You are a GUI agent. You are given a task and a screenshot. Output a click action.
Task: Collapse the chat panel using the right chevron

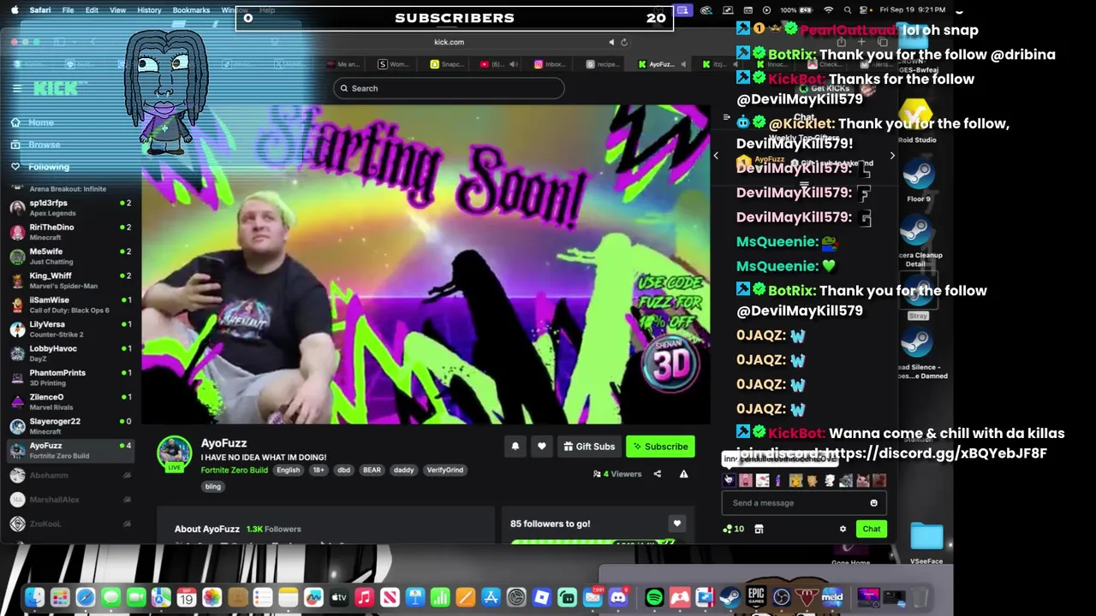click(x=892, y=156)
